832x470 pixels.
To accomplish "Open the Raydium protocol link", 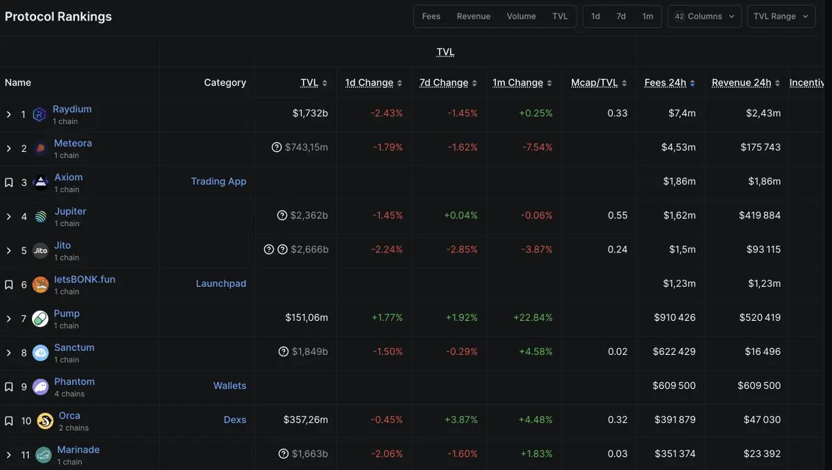I will (72, 109).
